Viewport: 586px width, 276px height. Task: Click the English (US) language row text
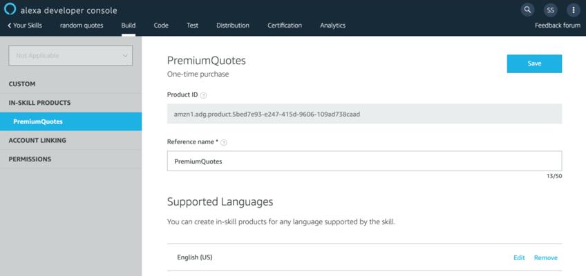[195, 257]
